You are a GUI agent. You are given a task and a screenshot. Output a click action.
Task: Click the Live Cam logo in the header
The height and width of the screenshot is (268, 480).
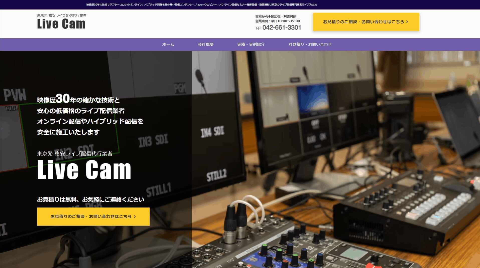[x=61, y=24]
